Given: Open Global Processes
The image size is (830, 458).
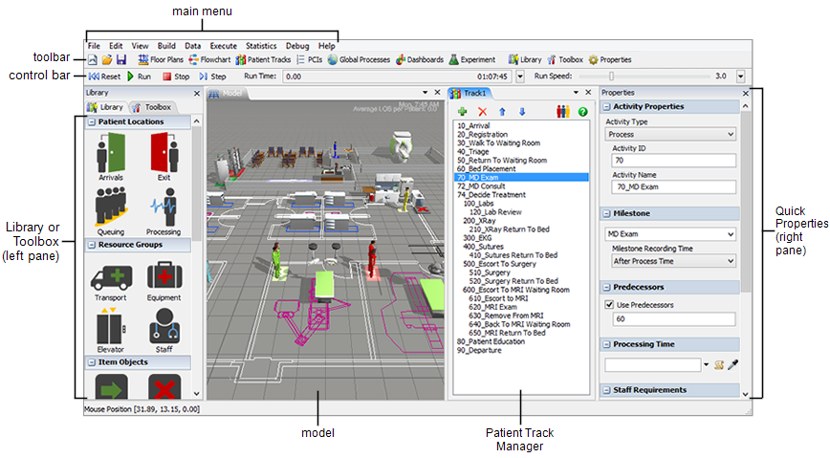Looking at the screenshot, I should click(359, 60).
